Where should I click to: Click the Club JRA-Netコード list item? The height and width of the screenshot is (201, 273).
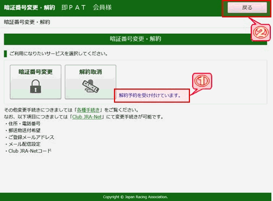pyautogui.click(x=30, y=151)
